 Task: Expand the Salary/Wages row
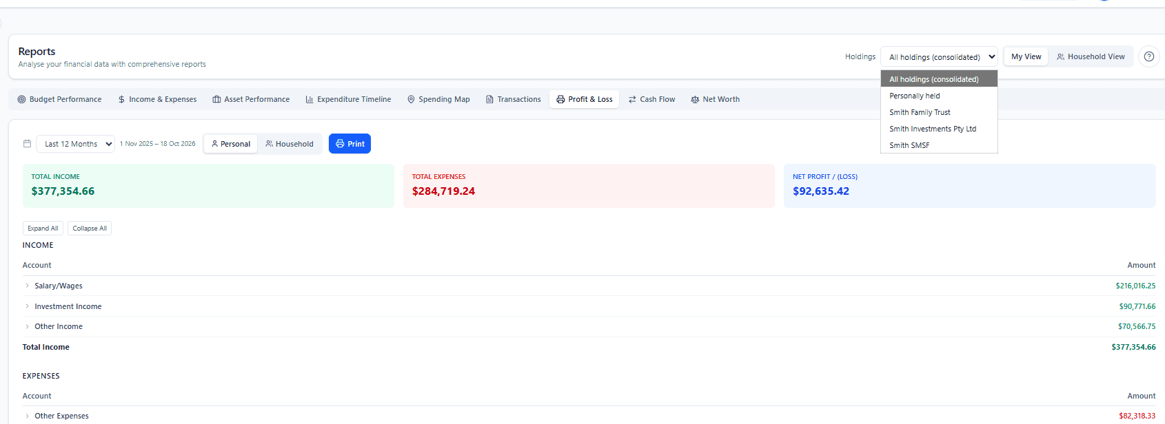[x=28, y=286]
